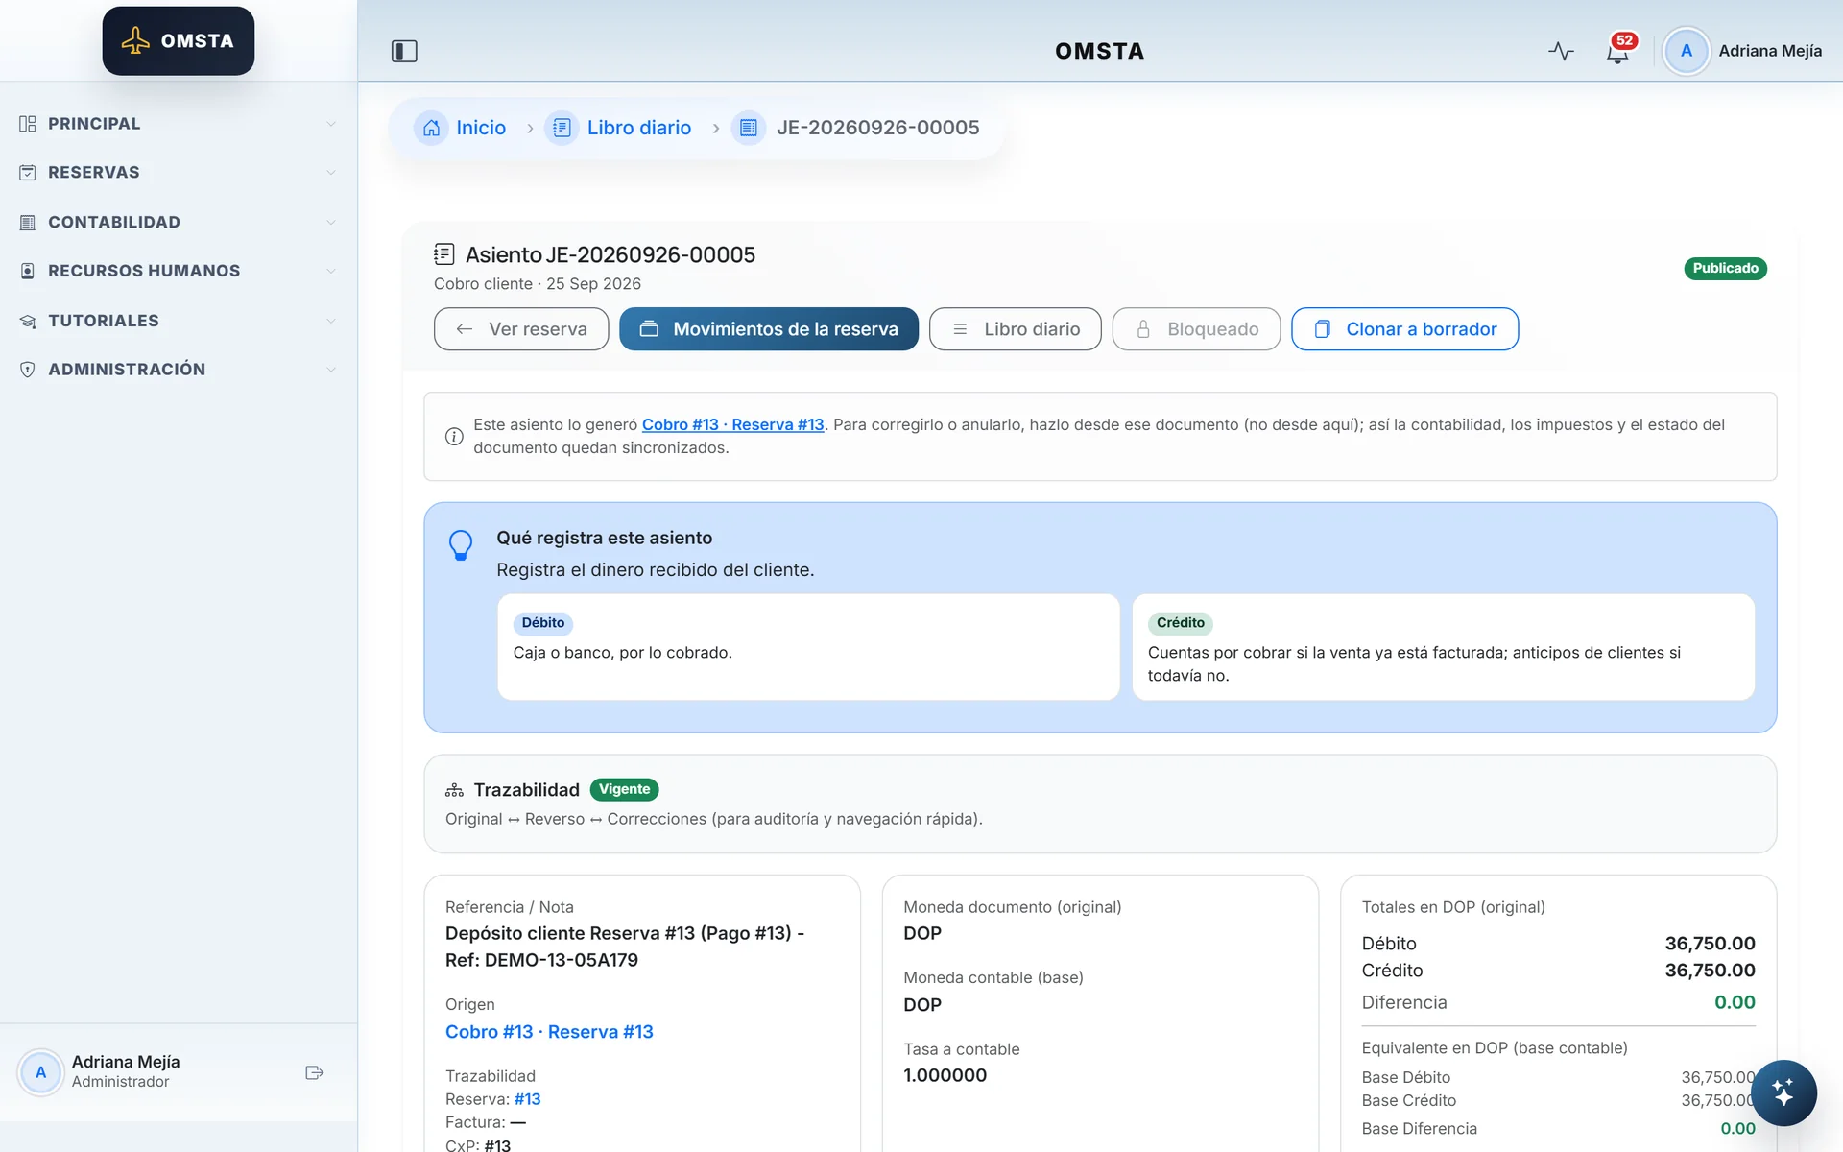Image resolution: width=1843 pixels, height=1152 pixels.
Task: Click the Vigente badge
Action: tap(624, 789)
